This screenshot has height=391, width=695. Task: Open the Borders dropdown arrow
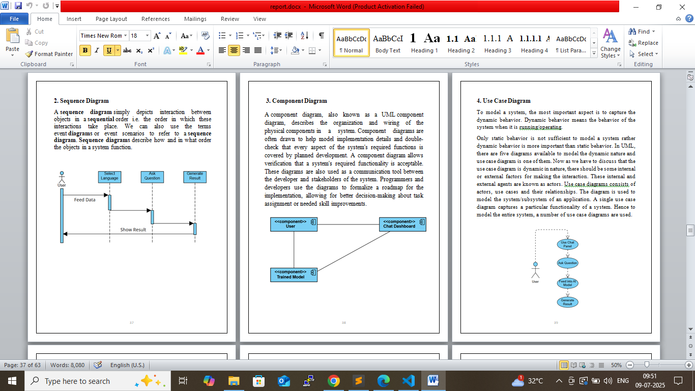point(319,50)
